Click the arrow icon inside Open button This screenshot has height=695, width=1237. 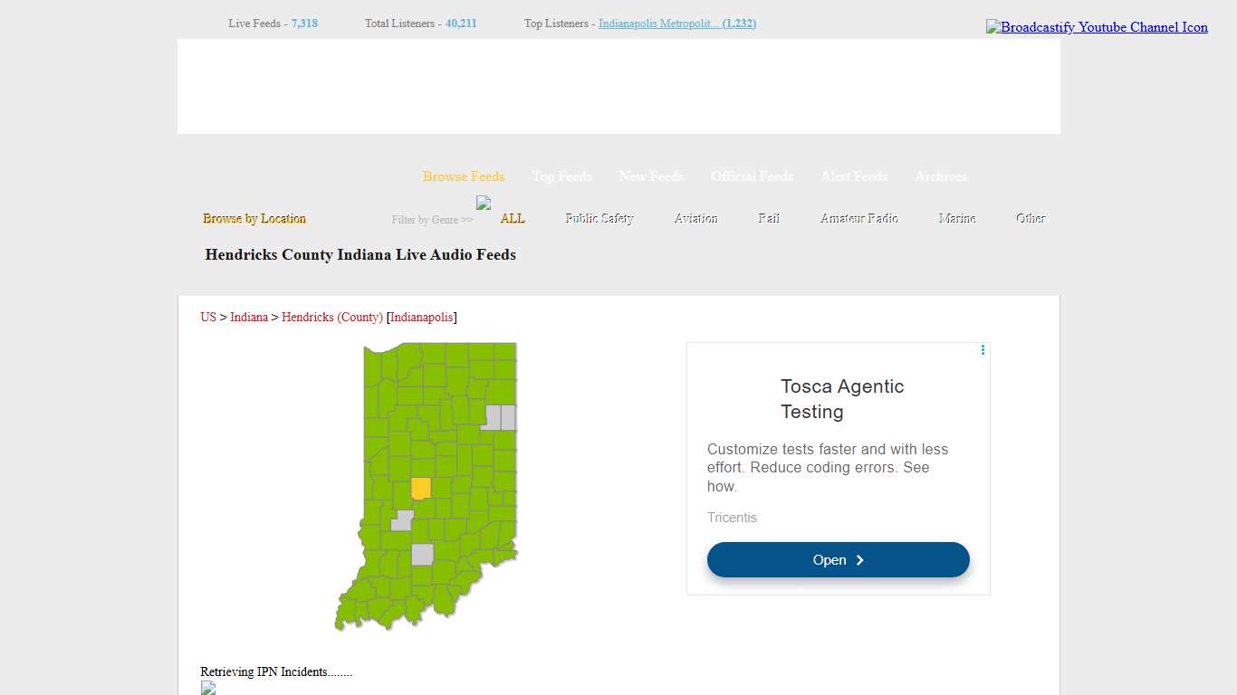coord(860,559)
